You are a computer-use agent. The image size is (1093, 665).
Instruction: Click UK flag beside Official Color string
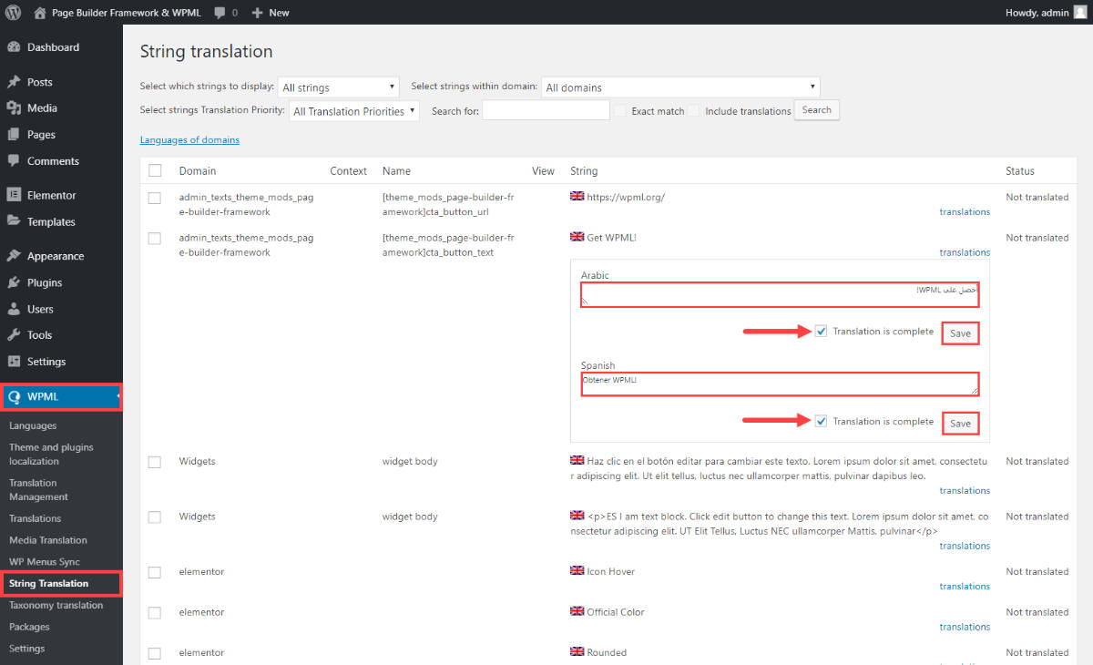click(577, 611)
